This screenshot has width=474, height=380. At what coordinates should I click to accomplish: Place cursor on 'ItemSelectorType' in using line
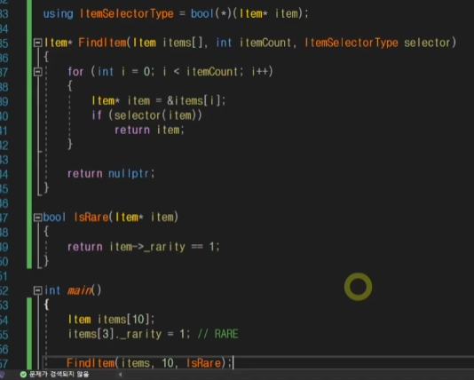(126, 13)
